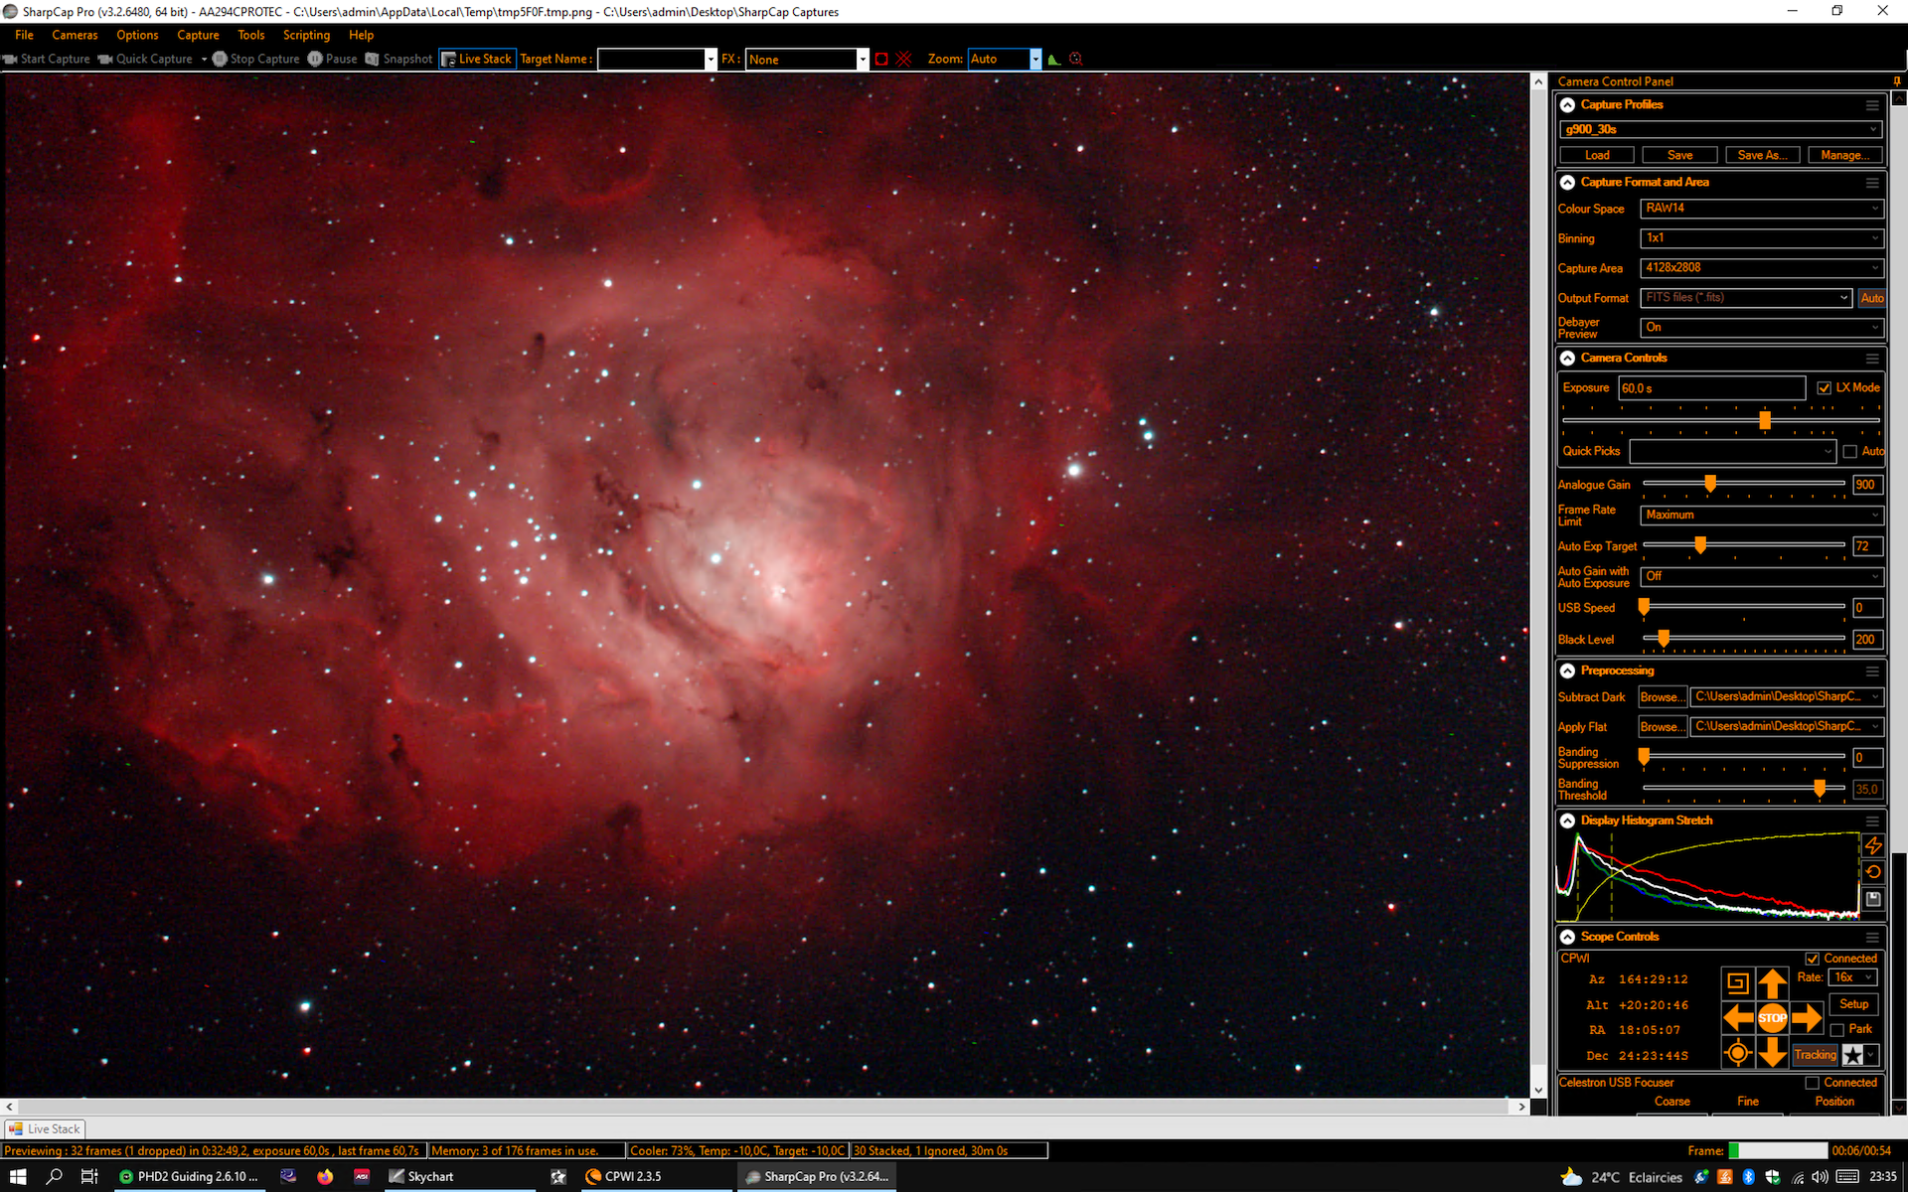Open the Colour Space RAW14 dropdown
The height and width of the screenshot is (1192, 1908).
tap(1761, 209)
